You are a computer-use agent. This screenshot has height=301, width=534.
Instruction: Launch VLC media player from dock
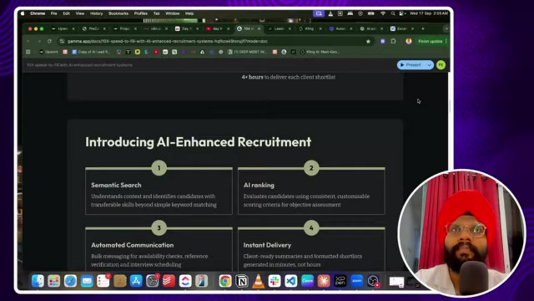point(258,281)
